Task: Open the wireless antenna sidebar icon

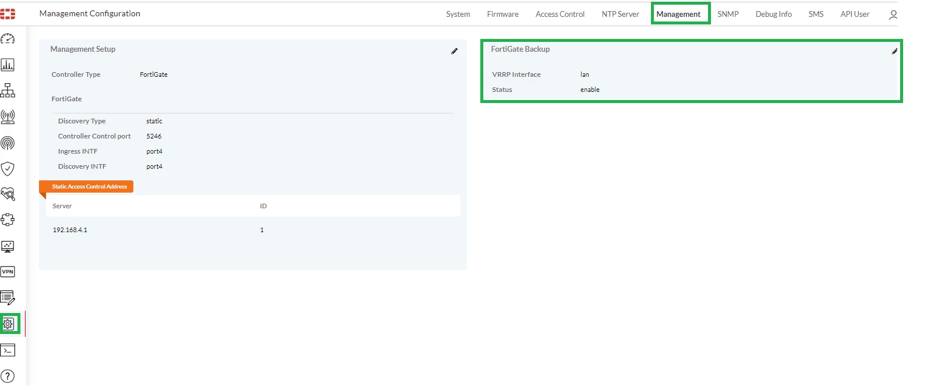Action: pyautogui.click(x=8, y=116)
